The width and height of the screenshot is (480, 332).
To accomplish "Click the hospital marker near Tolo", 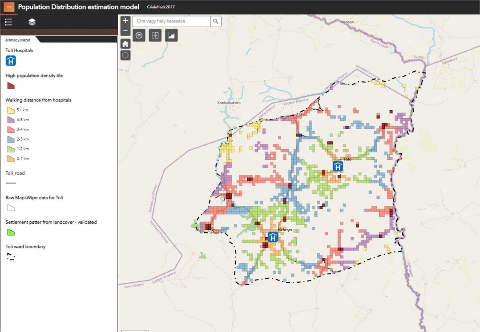I will point(337,166).
